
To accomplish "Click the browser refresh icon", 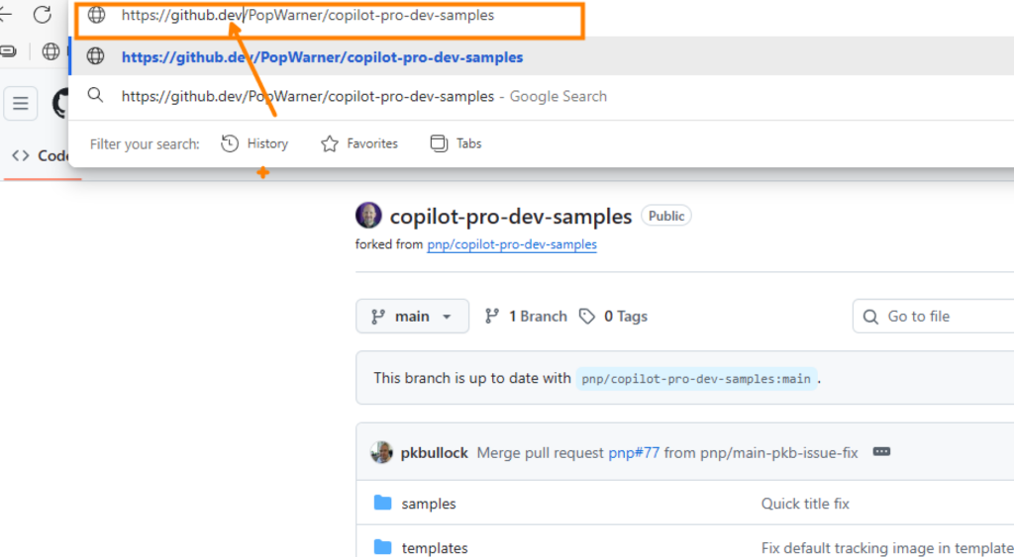I will tap(43, 14).
